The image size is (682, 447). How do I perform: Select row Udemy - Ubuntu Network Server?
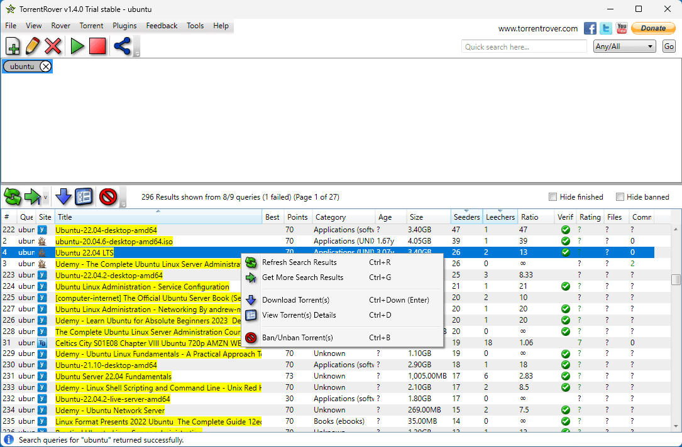coord(328,410)
